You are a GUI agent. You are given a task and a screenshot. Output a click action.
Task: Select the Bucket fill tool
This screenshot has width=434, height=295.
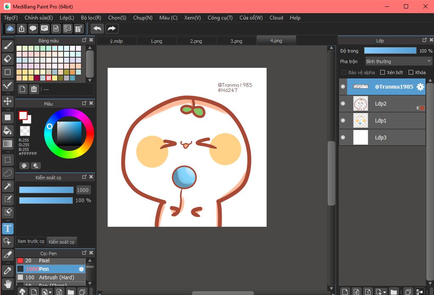pyautogui.click(x=8, y=131)
